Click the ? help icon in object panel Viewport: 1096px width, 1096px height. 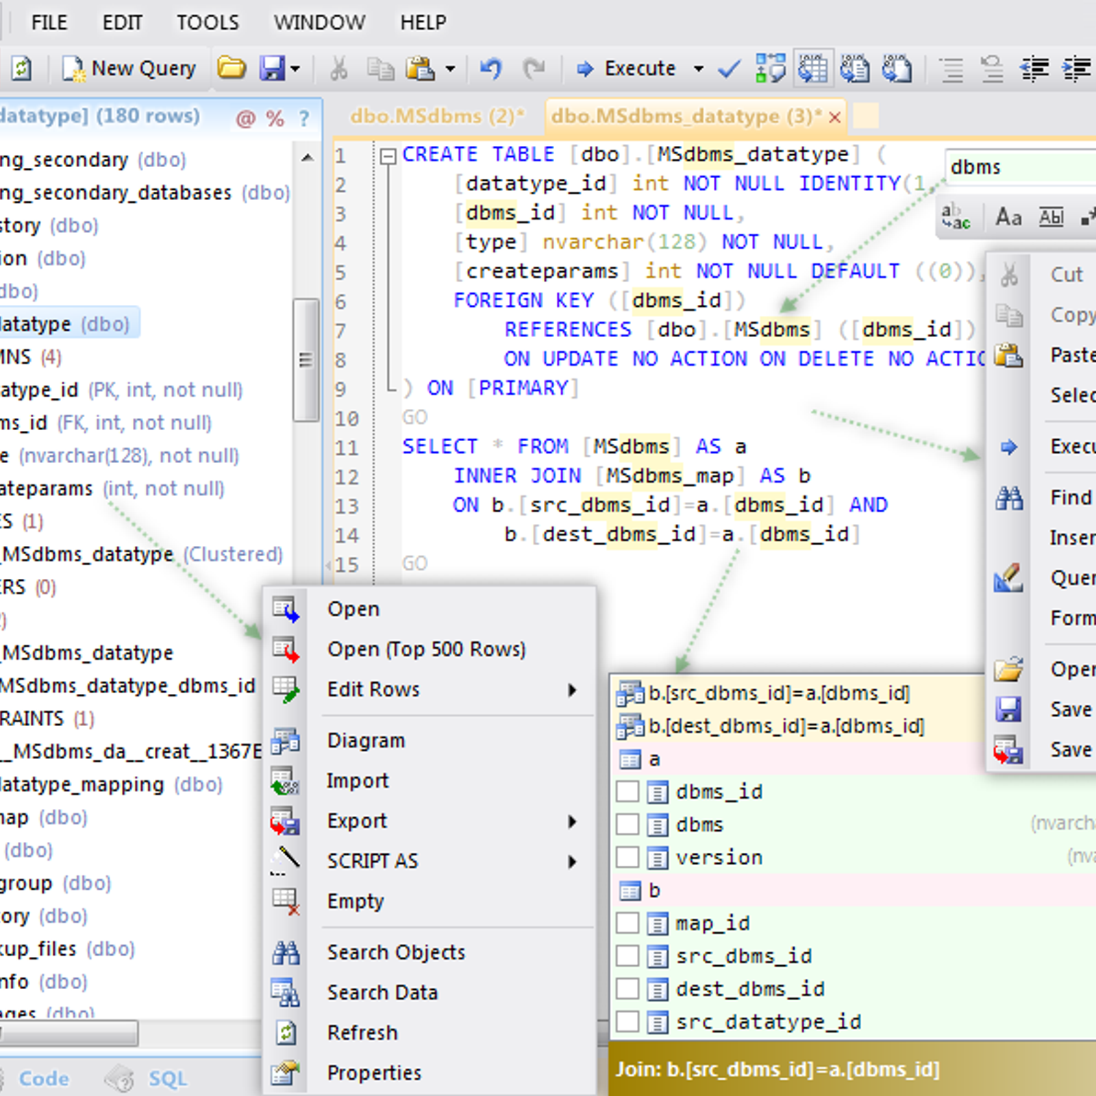tap(304, 119)
